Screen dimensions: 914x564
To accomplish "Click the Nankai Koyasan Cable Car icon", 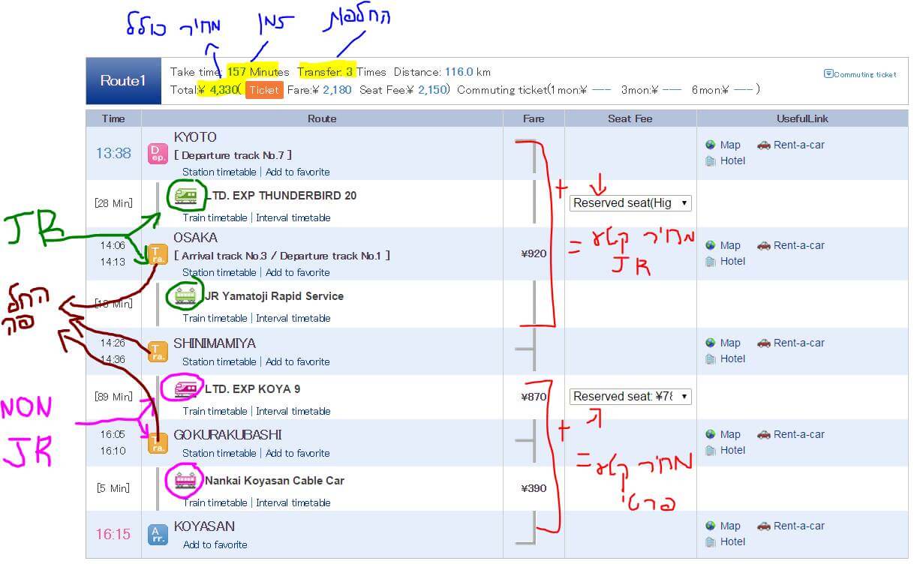I will tap(185, 480).
